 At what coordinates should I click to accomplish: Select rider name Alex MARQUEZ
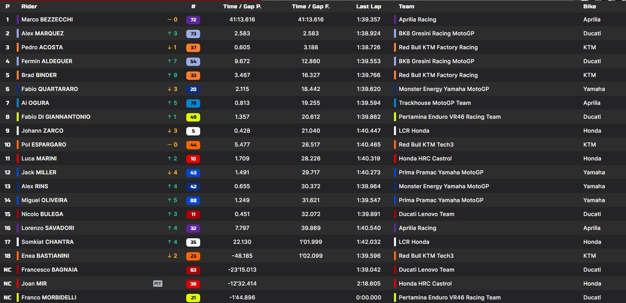pos(43,33)
